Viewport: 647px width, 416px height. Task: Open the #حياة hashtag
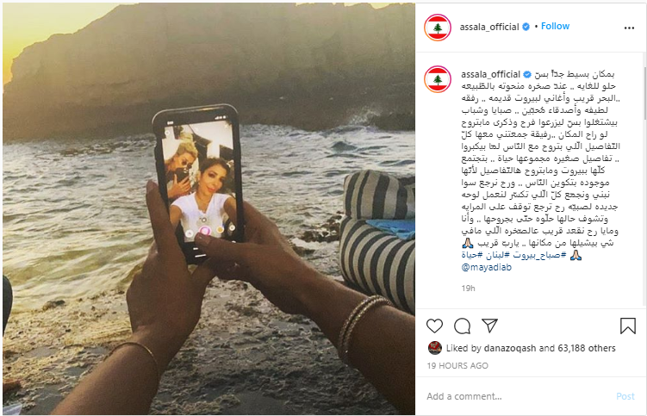tap(472, 255)
